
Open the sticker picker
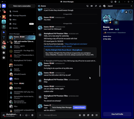(x=88, y=115)
